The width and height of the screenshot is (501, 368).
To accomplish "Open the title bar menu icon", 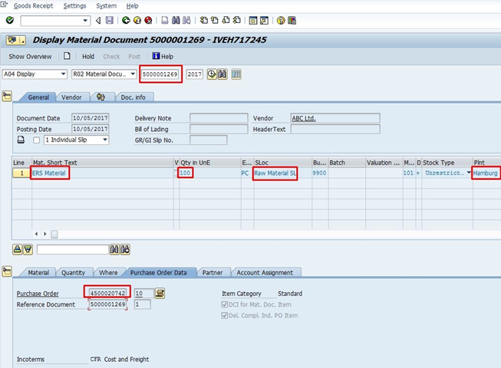I will 15,40.
